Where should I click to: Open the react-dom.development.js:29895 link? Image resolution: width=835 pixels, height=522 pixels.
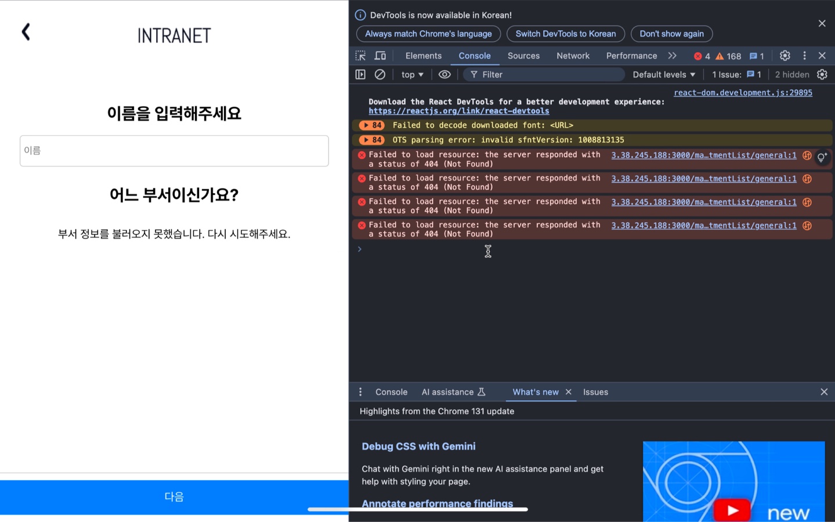coord(743,93)
